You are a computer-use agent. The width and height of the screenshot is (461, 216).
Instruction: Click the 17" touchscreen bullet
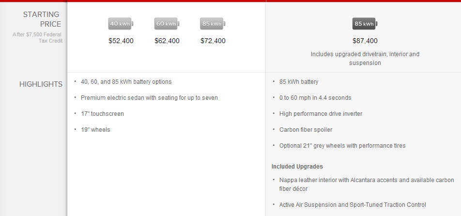click(102, 114)
